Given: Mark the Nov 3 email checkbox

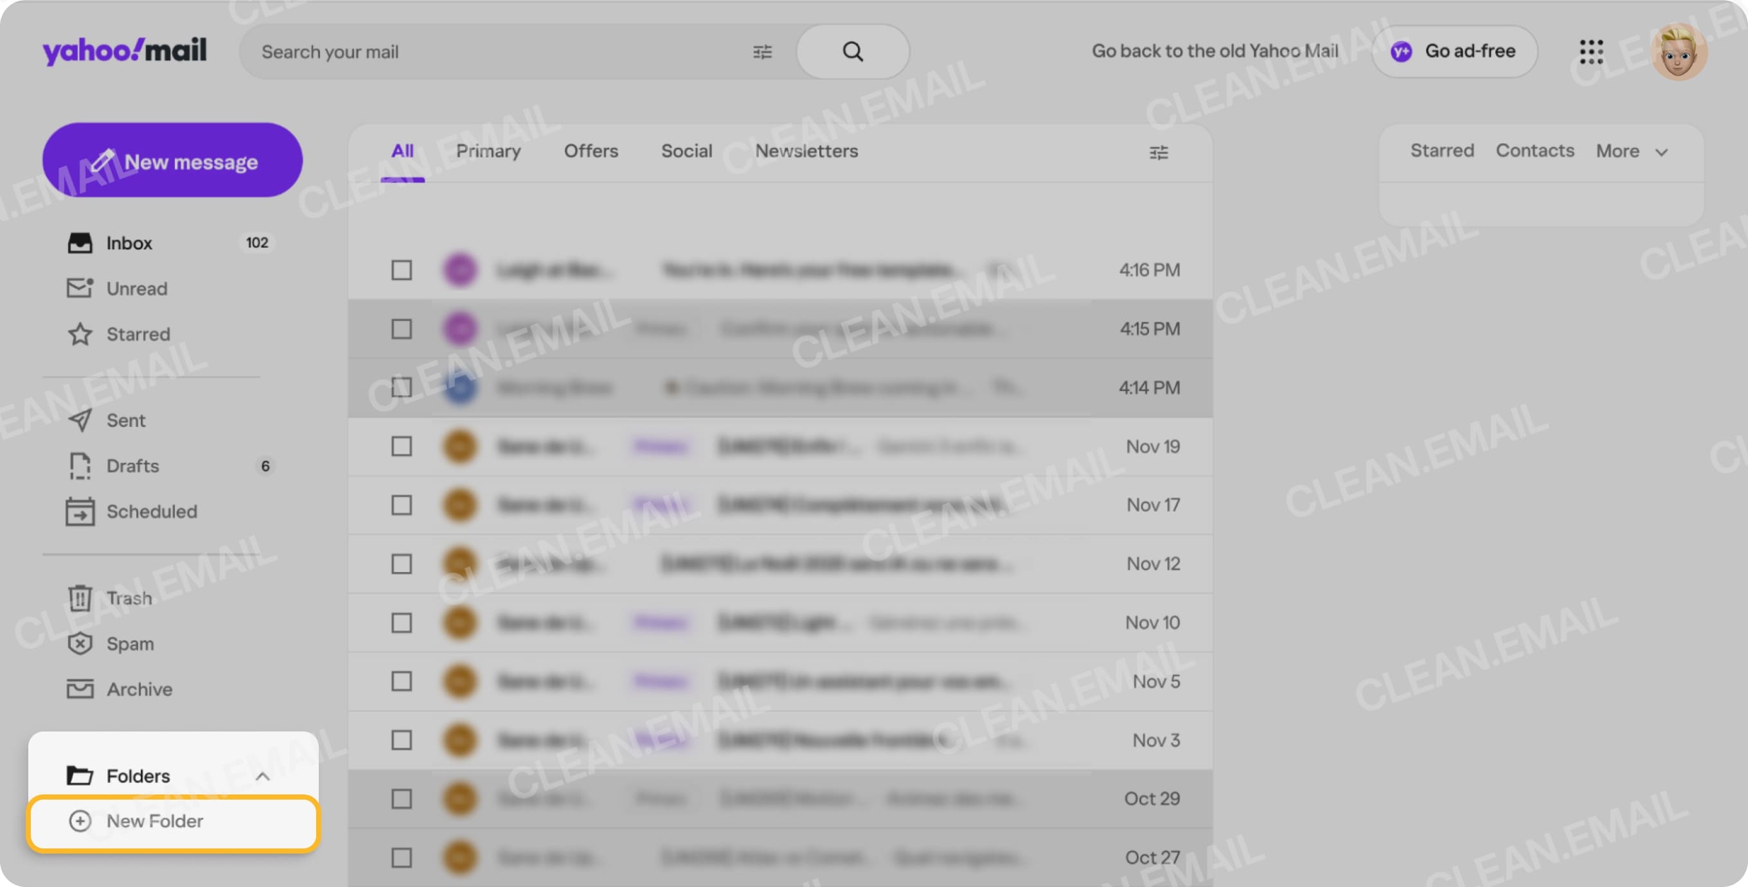Looking at the screenshot, I should click(x=402, y=740).
